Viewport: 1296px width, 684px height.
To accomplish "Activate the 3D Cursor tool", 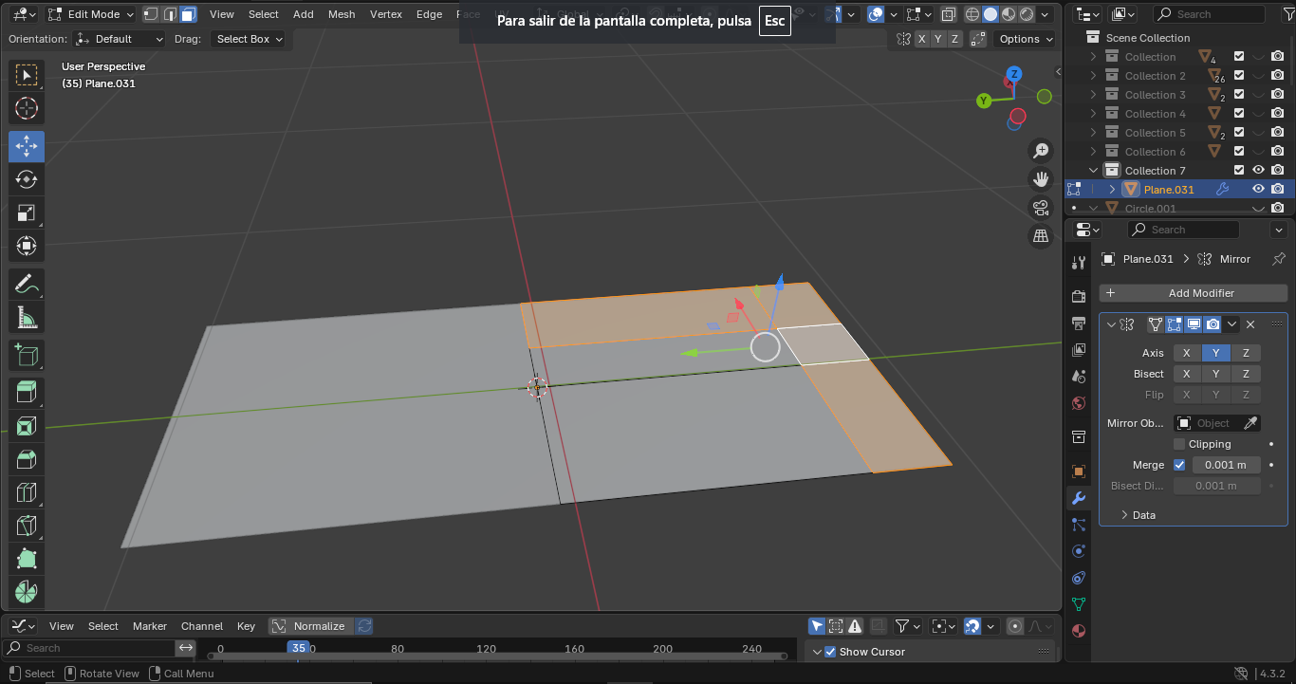I will pos(27,108).
